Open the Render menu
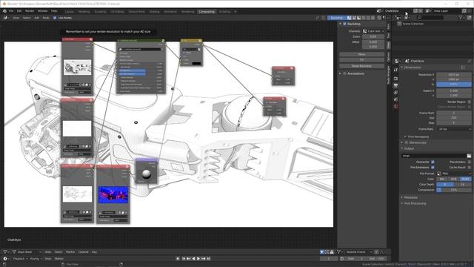 [x=30, y=11]
